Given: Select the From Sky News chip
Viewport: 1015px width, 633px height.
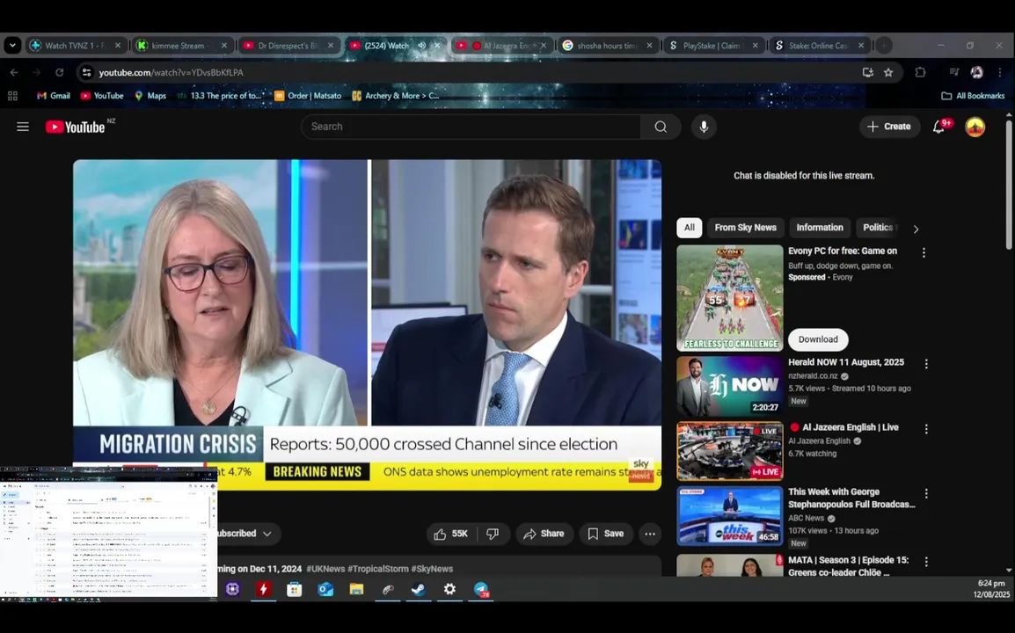Looking at the screenshot, I should point(745,228).
